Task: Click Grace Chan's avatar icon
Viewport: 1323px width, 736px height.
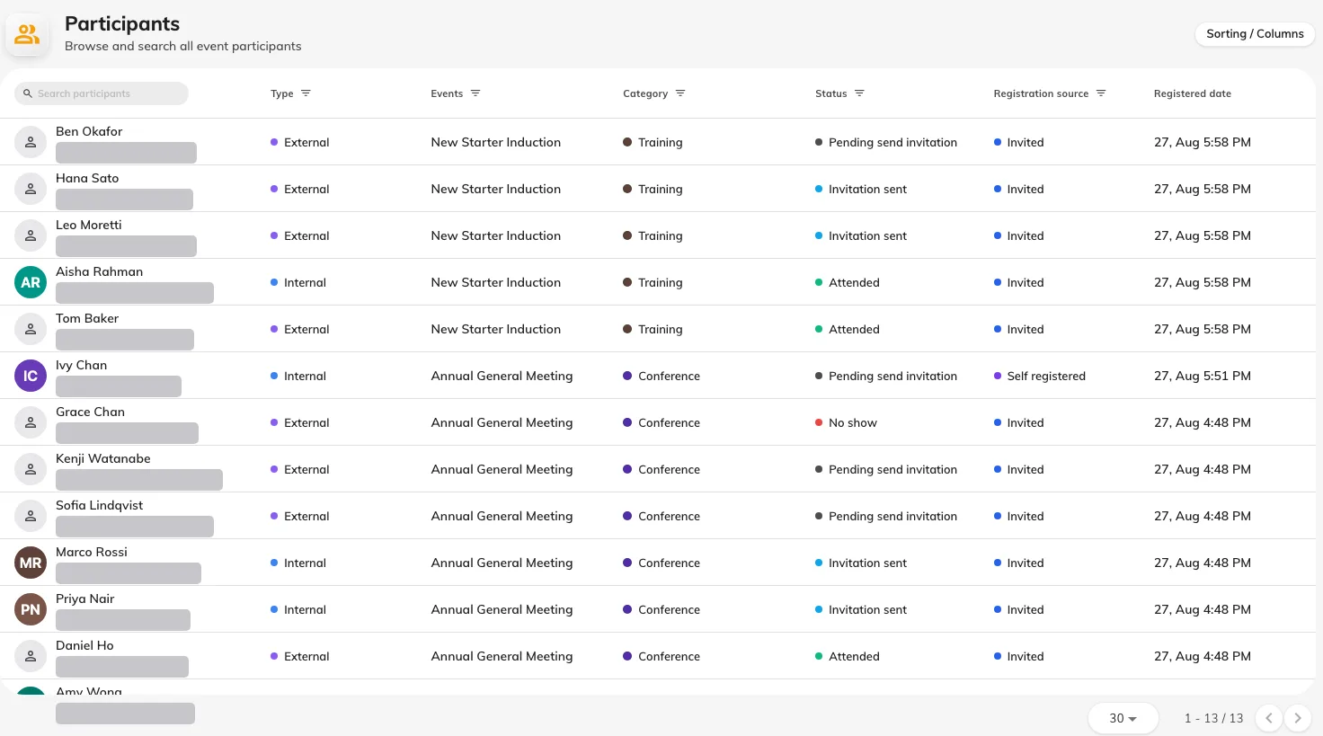Action: tap(31, 422)
